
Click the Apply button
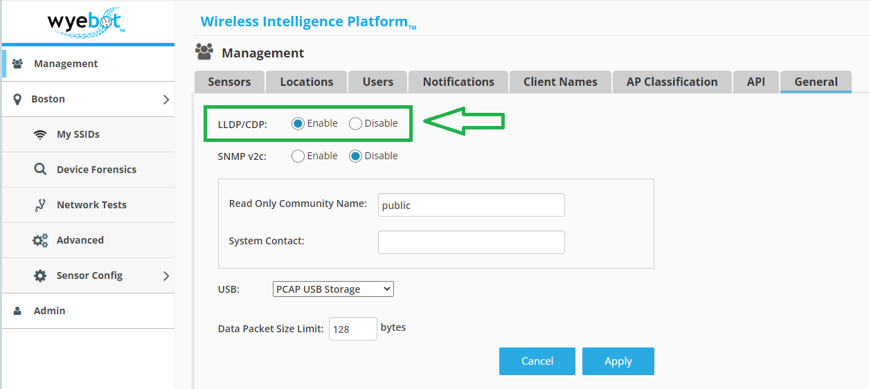[618, 361]
